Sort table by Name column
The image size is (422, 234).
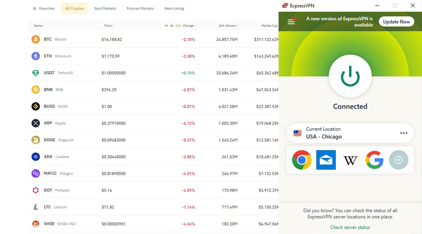(x=39, y=26)
